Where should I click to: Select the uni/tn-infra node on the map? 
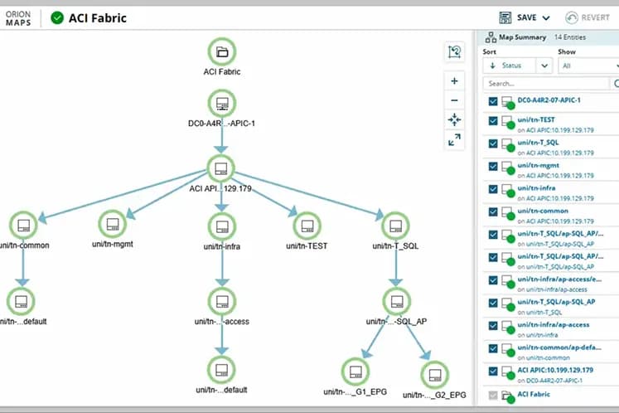point(222,226)
